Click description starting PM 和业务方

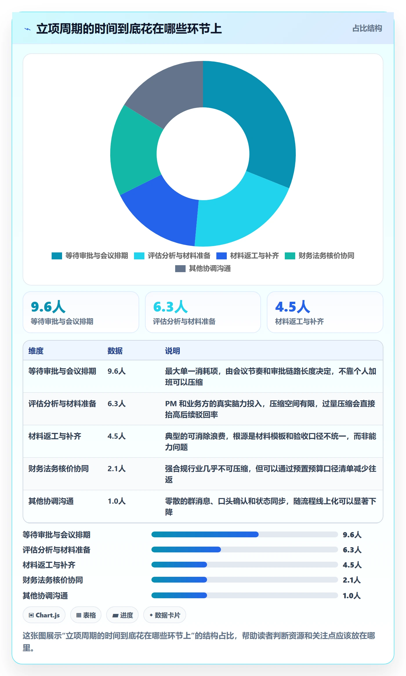270,409
